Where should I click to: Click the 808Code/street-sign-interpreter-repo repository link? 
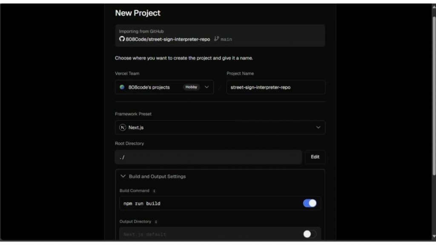pyautogui.click(x=168, y=39)
